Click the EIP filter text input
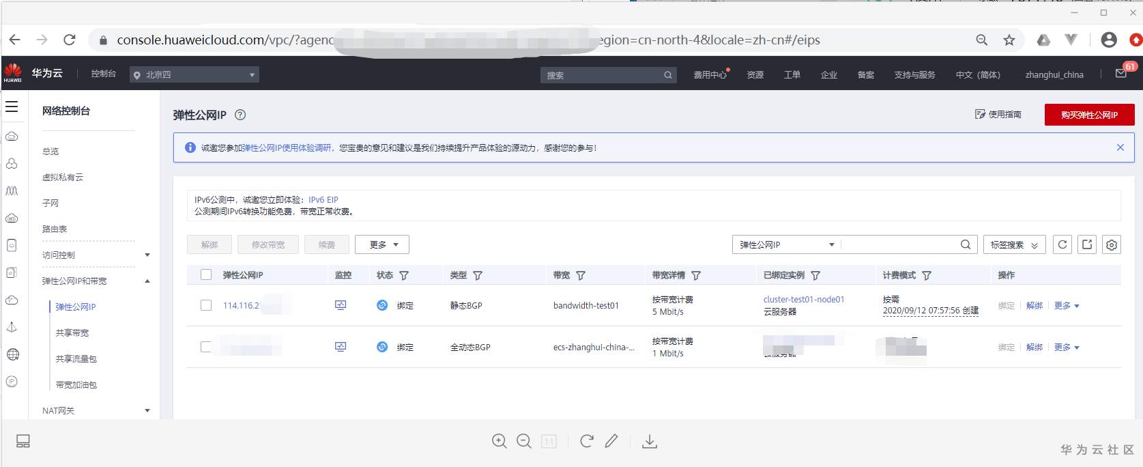 (899, 244)
